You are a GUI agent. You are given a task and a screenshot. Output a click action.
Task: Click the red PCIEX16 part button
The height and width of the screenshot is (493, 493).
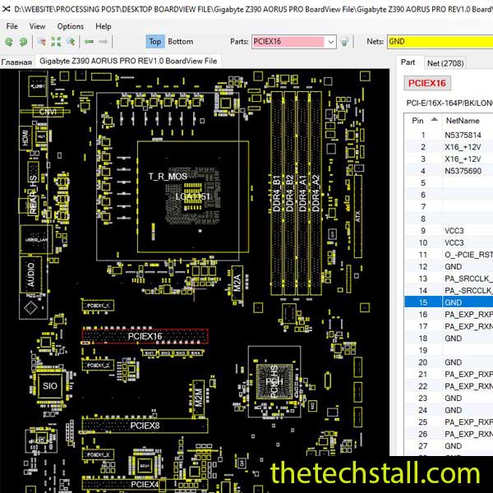(x=427, y=83)
